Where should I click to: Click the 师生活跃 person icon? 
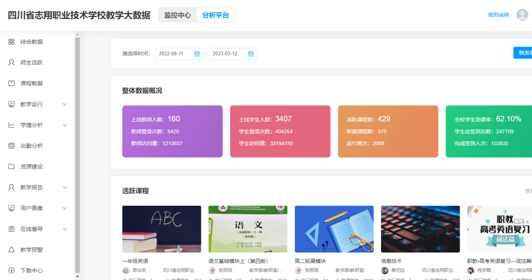click(x=11, y=63)
